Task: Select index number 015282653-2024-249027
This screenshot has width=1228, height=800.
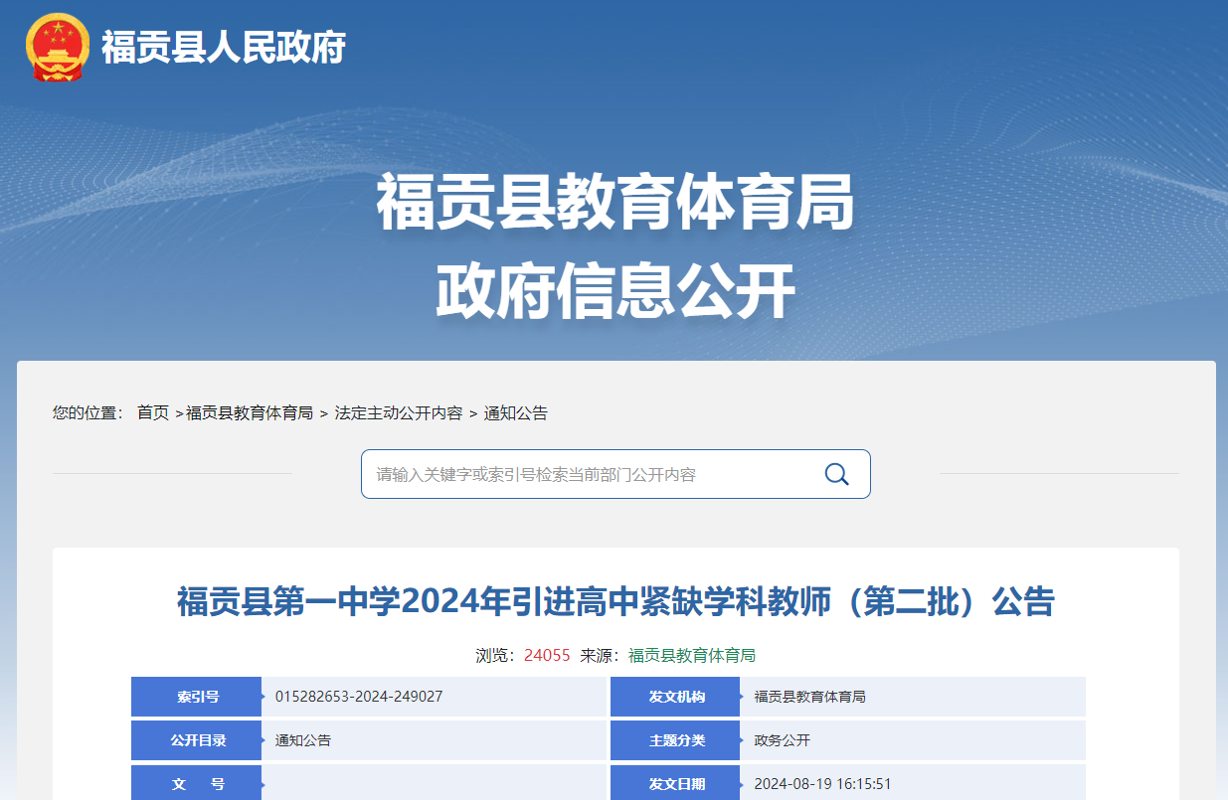Action: click(359, 697)
